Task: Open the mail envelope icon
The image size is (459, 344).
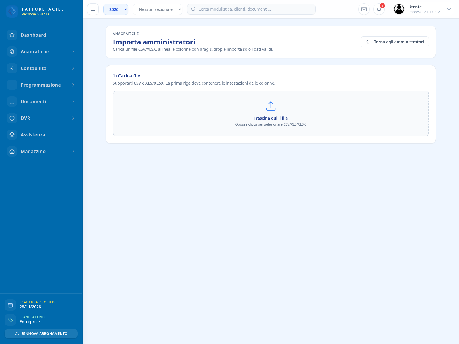Action: click(x=364, y=9)
